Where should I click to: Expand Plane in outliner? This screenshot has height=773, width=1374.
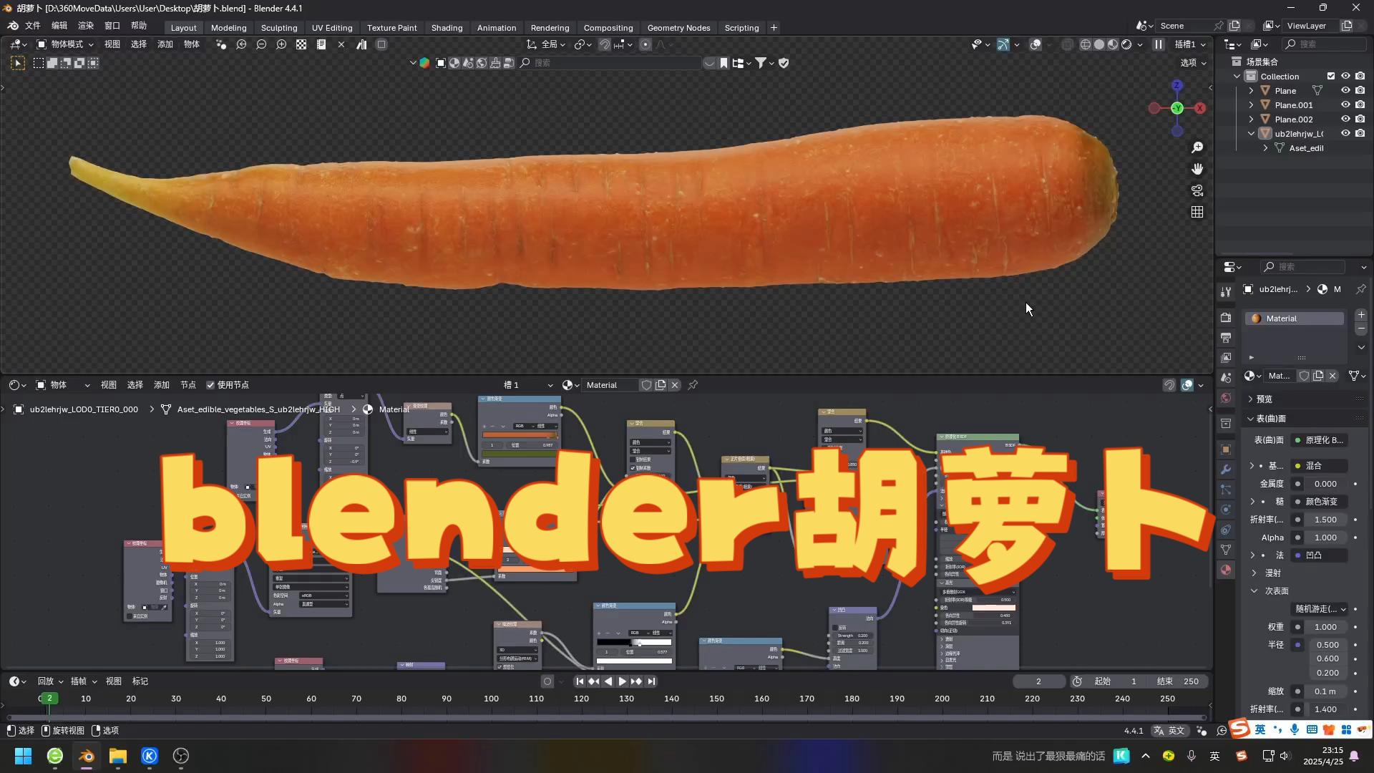pyautogui.click(x=1251, y=91)
